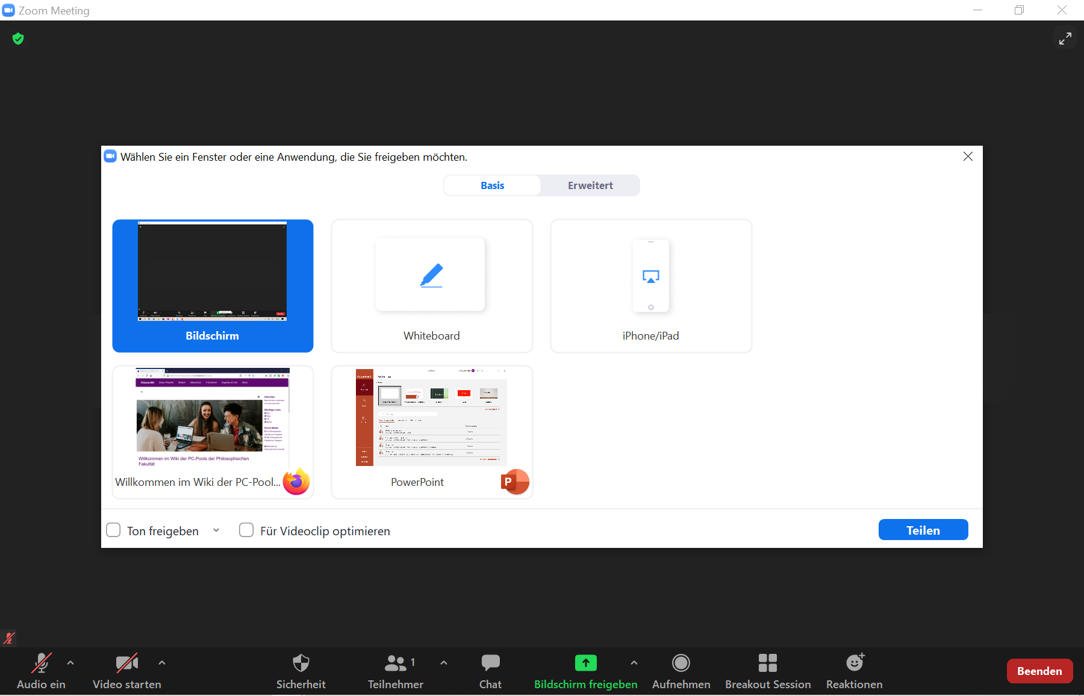
Task: Expand the Ton freigeben dropdown arrow
Action: (216, 530)
